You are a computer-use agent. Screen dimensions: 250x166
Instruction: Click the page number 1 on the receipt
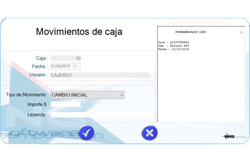coord(241,32)
